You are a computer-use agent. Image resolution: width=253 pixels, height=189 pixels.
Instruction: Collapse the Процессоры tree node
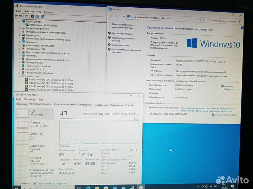point(19,76)
